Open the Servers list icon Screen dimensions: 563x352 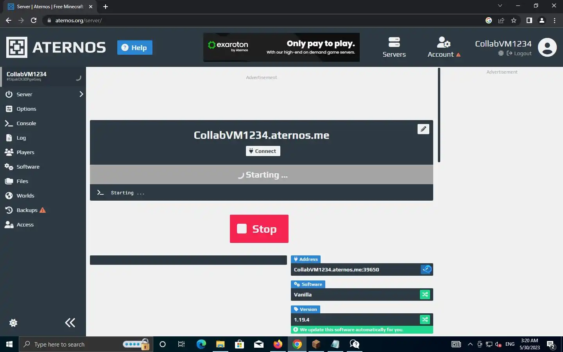coord(394,42)
